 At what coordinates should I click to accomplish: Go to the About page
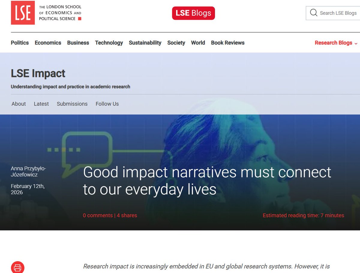click(19, 104)
